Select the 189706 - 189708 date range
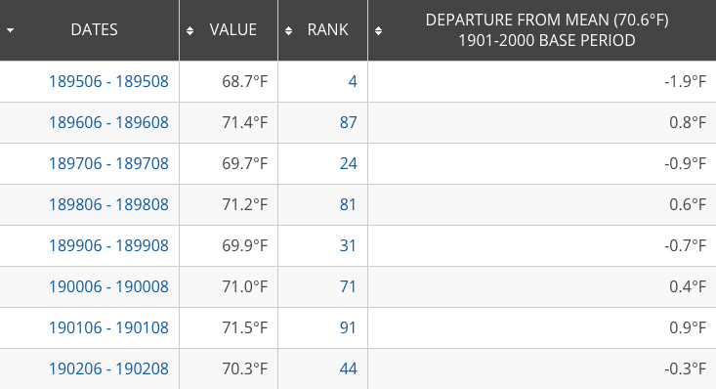 pos(108,163)
